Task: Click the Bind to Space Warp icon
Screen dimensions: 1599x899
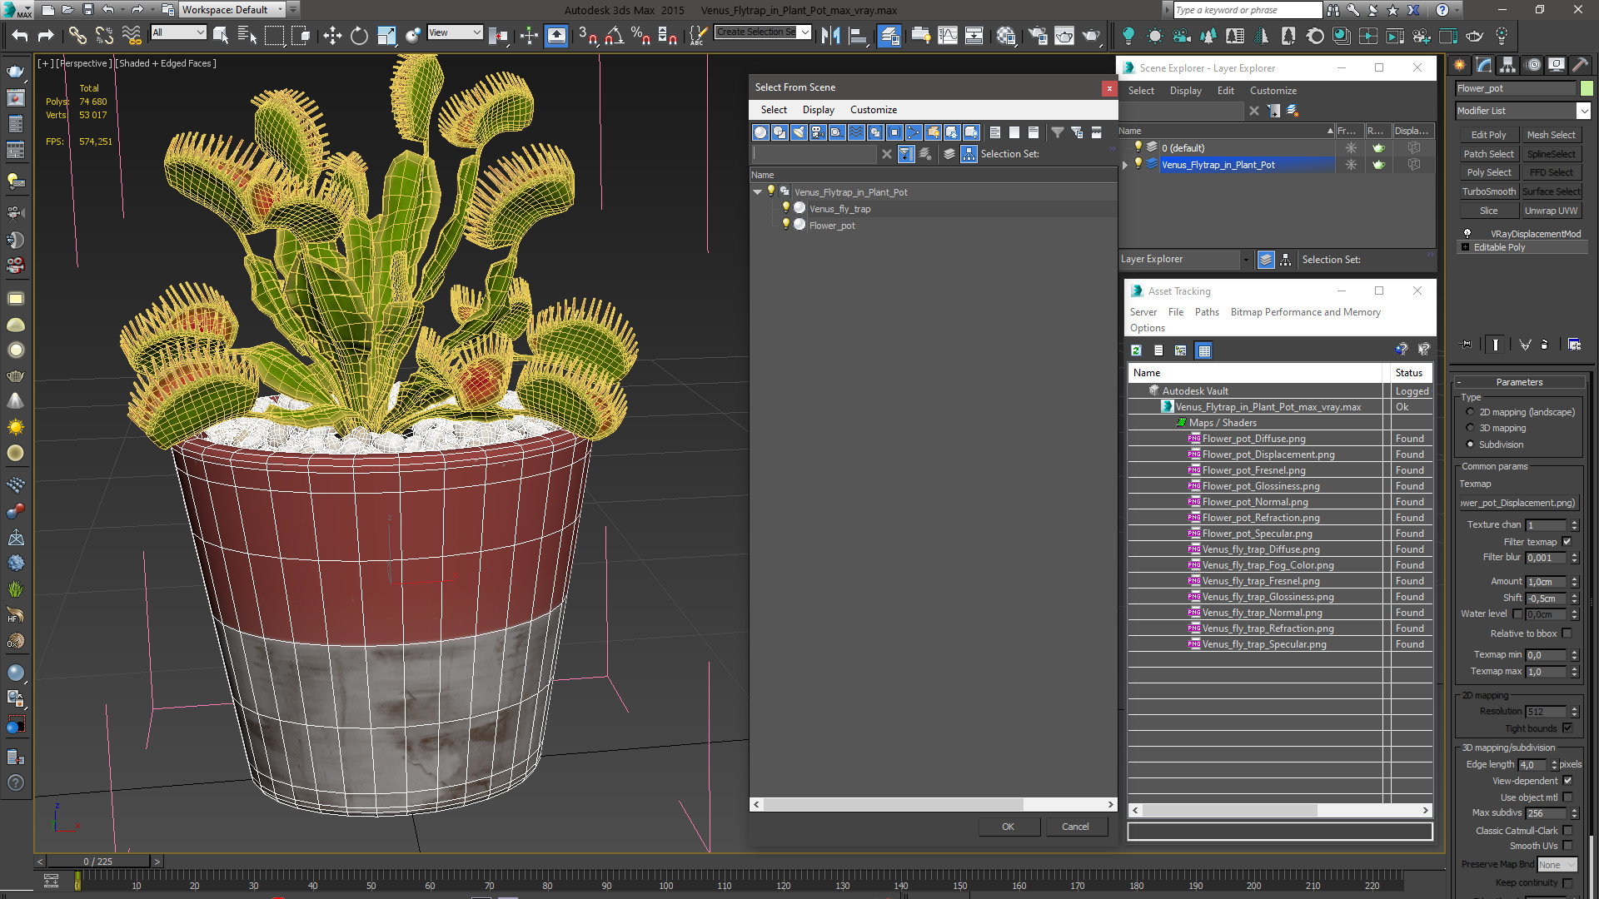Action: (x=132, y=36)
